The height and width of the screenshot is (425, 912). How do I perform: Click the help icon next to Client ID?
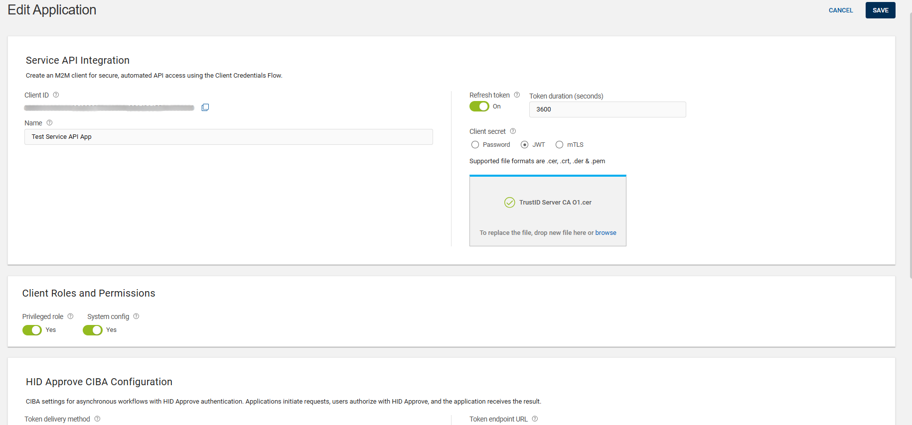pos(56,95)
